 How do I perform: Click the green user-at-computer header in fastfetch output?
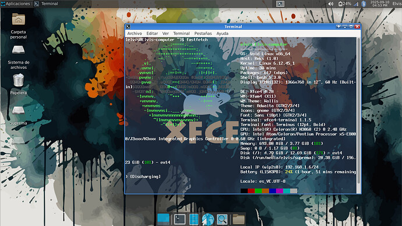pos(264,44)
